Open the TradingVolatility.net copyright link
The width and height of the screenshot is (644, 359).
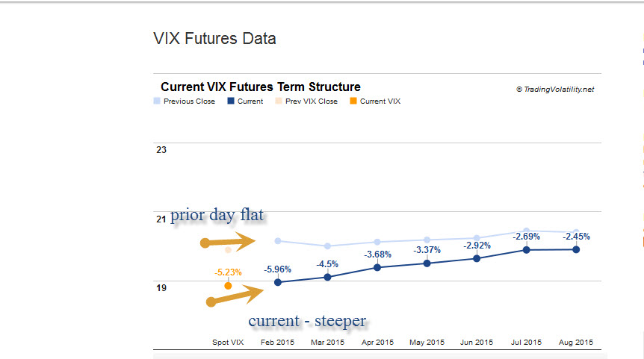click(554, 89)
